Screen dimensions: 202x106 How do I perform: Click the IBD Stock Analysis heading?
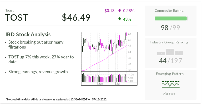(28, 34)
